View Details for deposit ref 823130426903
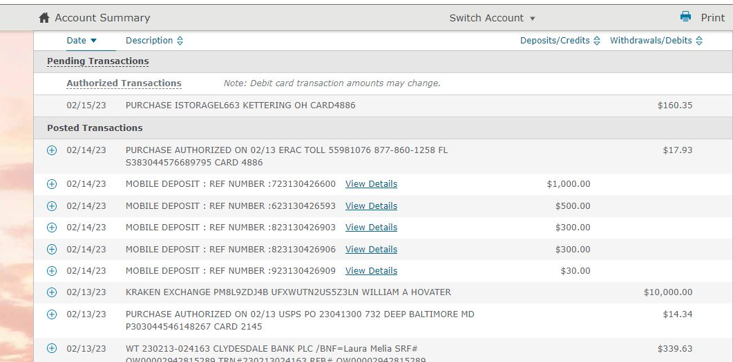Viewport: 733px width, 362px height. tap(371, 227)
